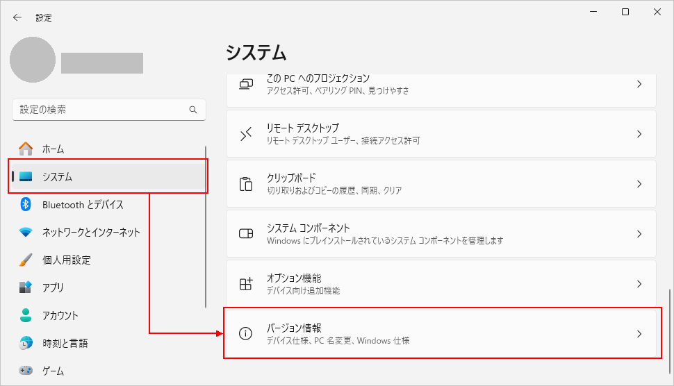
Task: Open 個人用設定 category
Action: point(108,260)
